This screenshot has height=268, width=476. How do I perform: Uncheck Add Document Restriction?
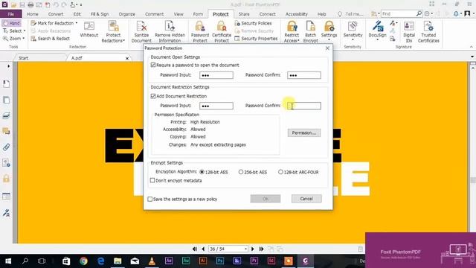click(153, 96)
